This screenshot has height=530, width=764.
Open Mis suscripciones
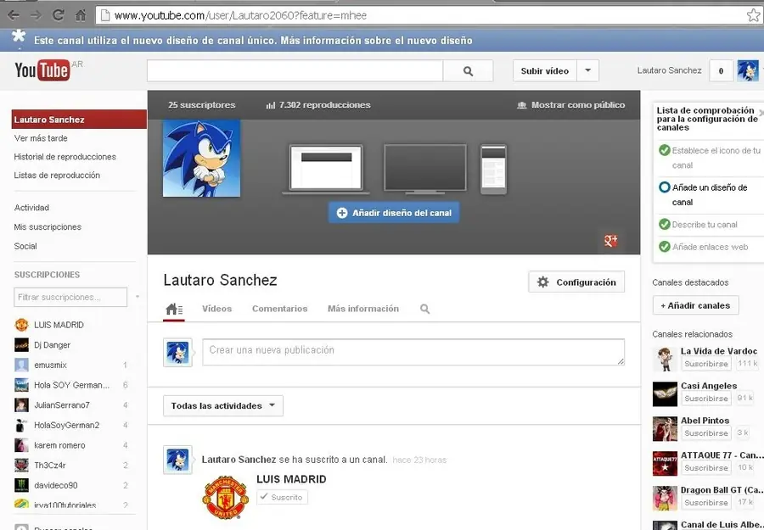(x=48, y=226)
